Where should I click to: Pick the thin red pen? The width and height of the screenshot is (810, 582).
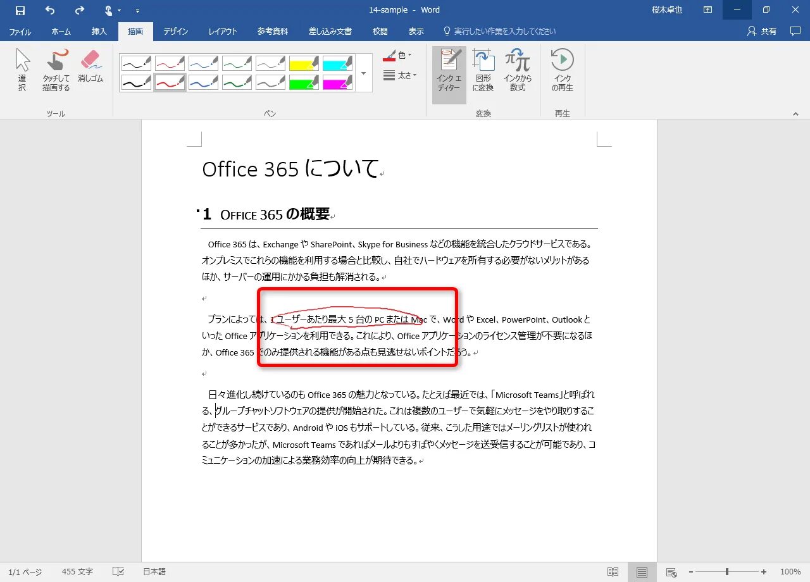tap(170, 63)
